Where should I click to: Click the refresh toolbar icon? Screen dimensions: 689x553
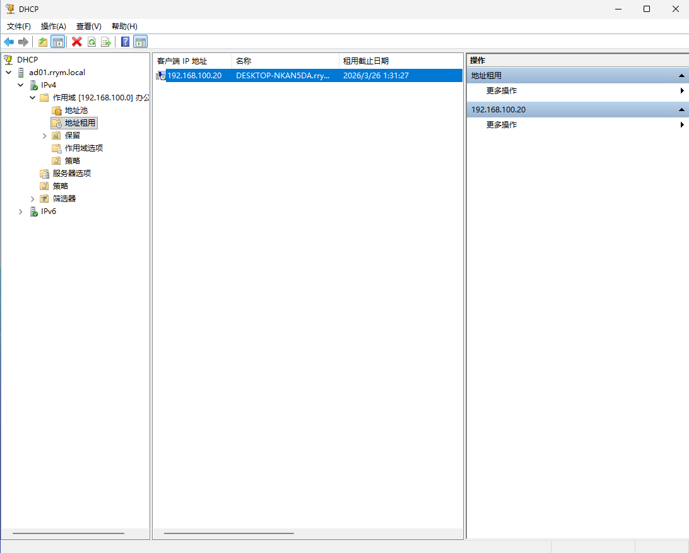point(91,42)
